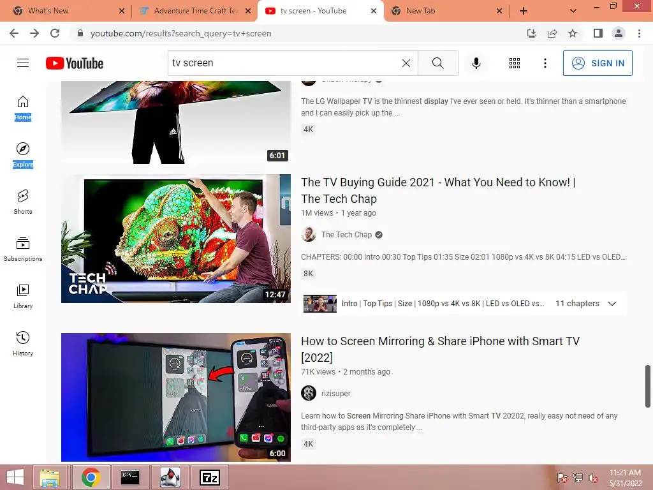The image size is (653, 490).
Task: Open Chrome profile avatar
Action: [x=619, y=33]
